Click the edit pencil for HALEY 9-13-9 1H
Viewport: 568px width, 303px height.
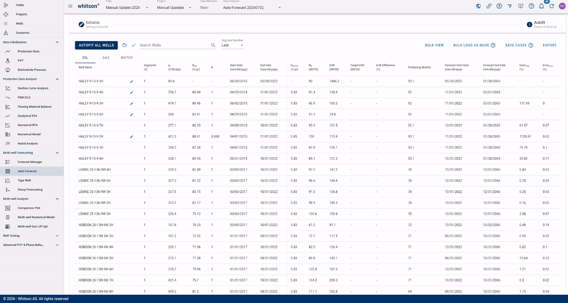(x=131, y=81)
